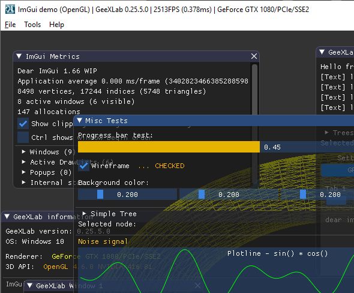Click the first background color slider
Screen dimensions: 354x293
pos(127,195)
